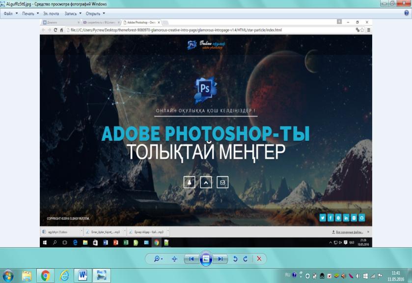Click the Excel icon in pictured taskbar

126,243
